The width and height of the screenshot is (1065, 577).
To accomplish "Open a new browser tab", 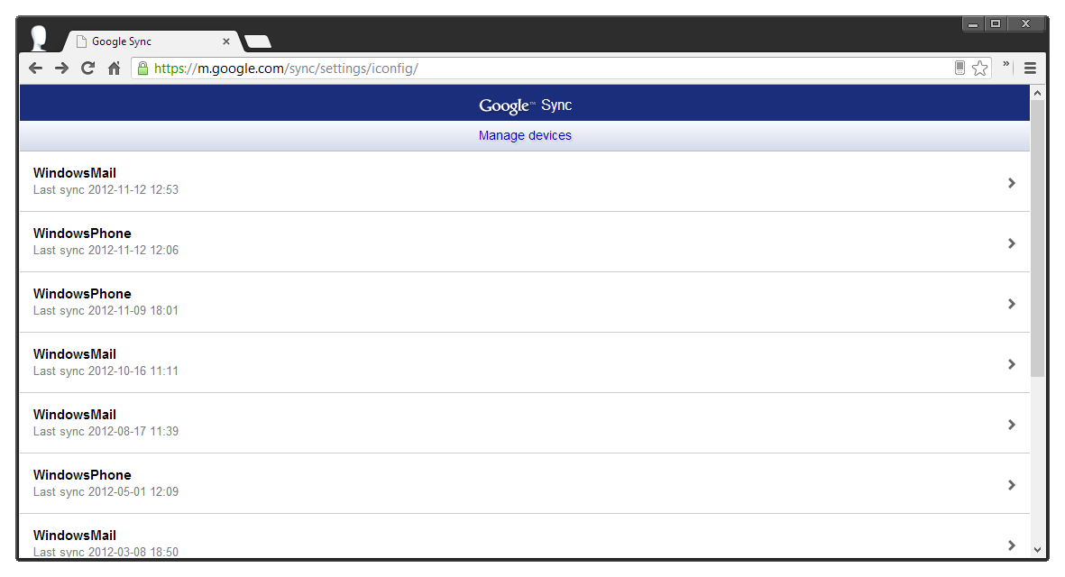I will click(x=258, y=41).
